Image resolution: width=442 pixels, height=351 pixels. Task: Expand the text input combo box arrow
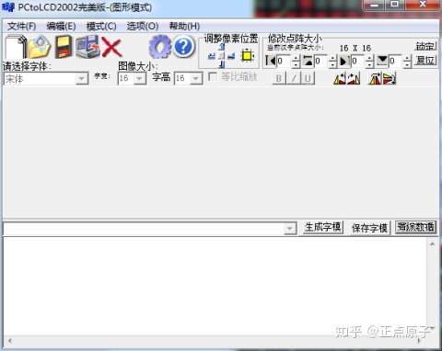[289, 229]
